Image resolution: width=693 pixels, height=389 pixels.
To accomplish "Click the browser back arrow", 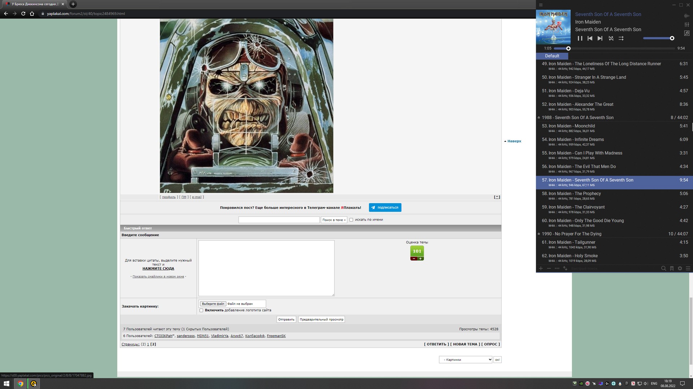I will tap(6, 14).
